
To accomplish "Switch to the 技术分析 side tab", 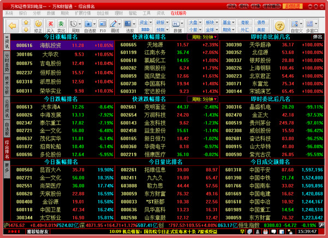I will (6, 84).
